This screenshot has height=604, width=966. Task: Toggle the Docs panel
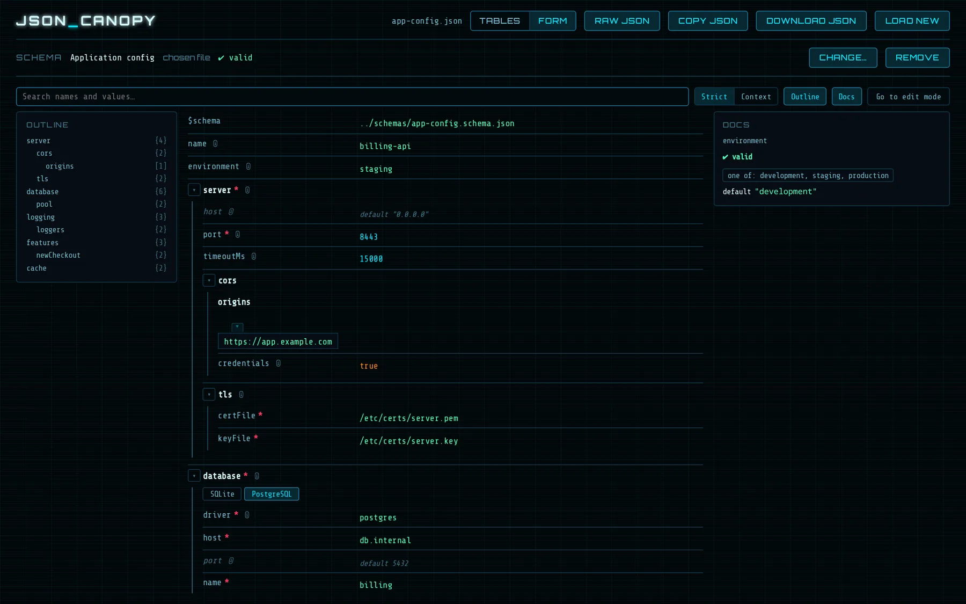[847, 97]
